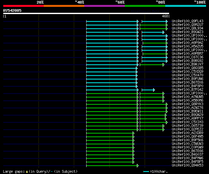Select subject label UniRef100_B9RG92
209x174 pixels.
click(x=187, y=61)
